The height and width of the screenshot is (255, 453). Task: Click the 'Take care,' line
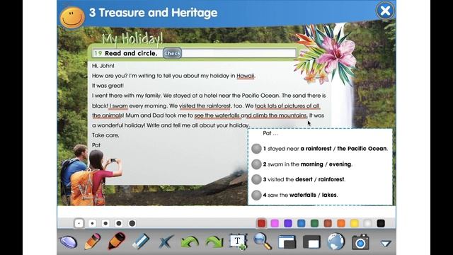click(105, 135)
